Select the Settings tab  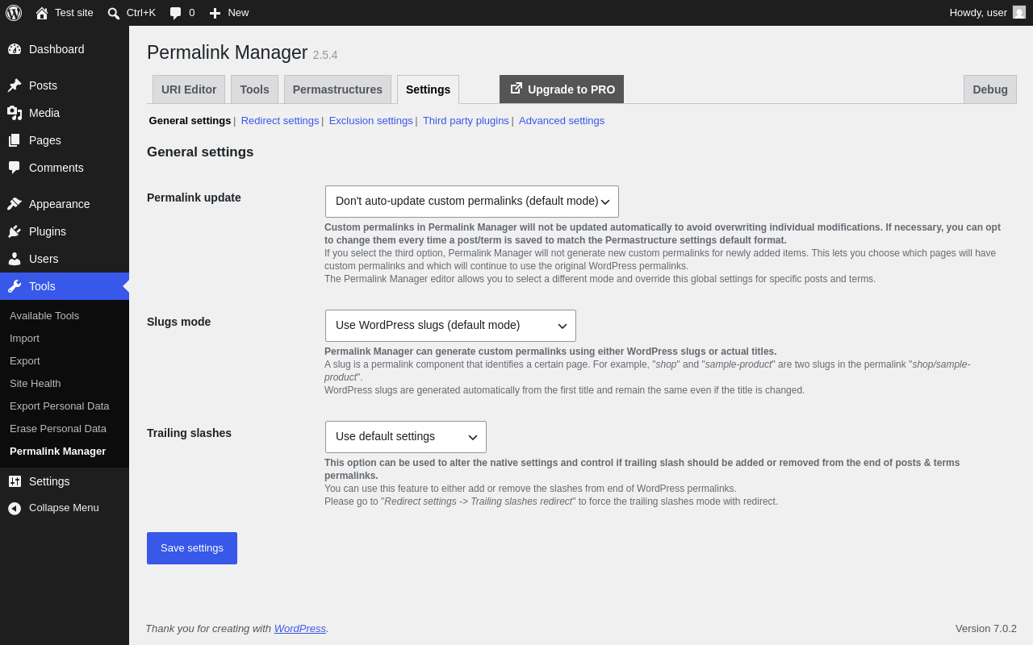tap(428, 89)
